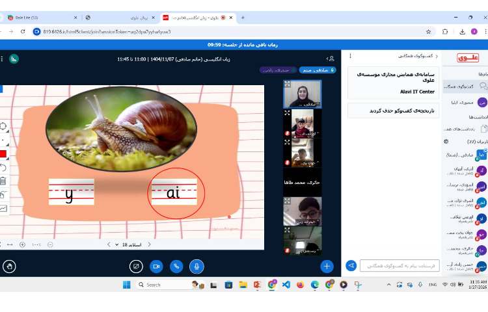Image resolution: width=488 pixels, height=312 pixels.
Task: Select the red color swatch
Action: (3, 154)
